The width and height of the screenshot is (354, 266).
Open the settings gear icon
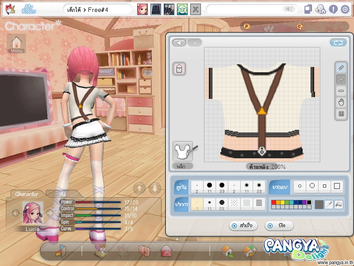tap(345, 9)
